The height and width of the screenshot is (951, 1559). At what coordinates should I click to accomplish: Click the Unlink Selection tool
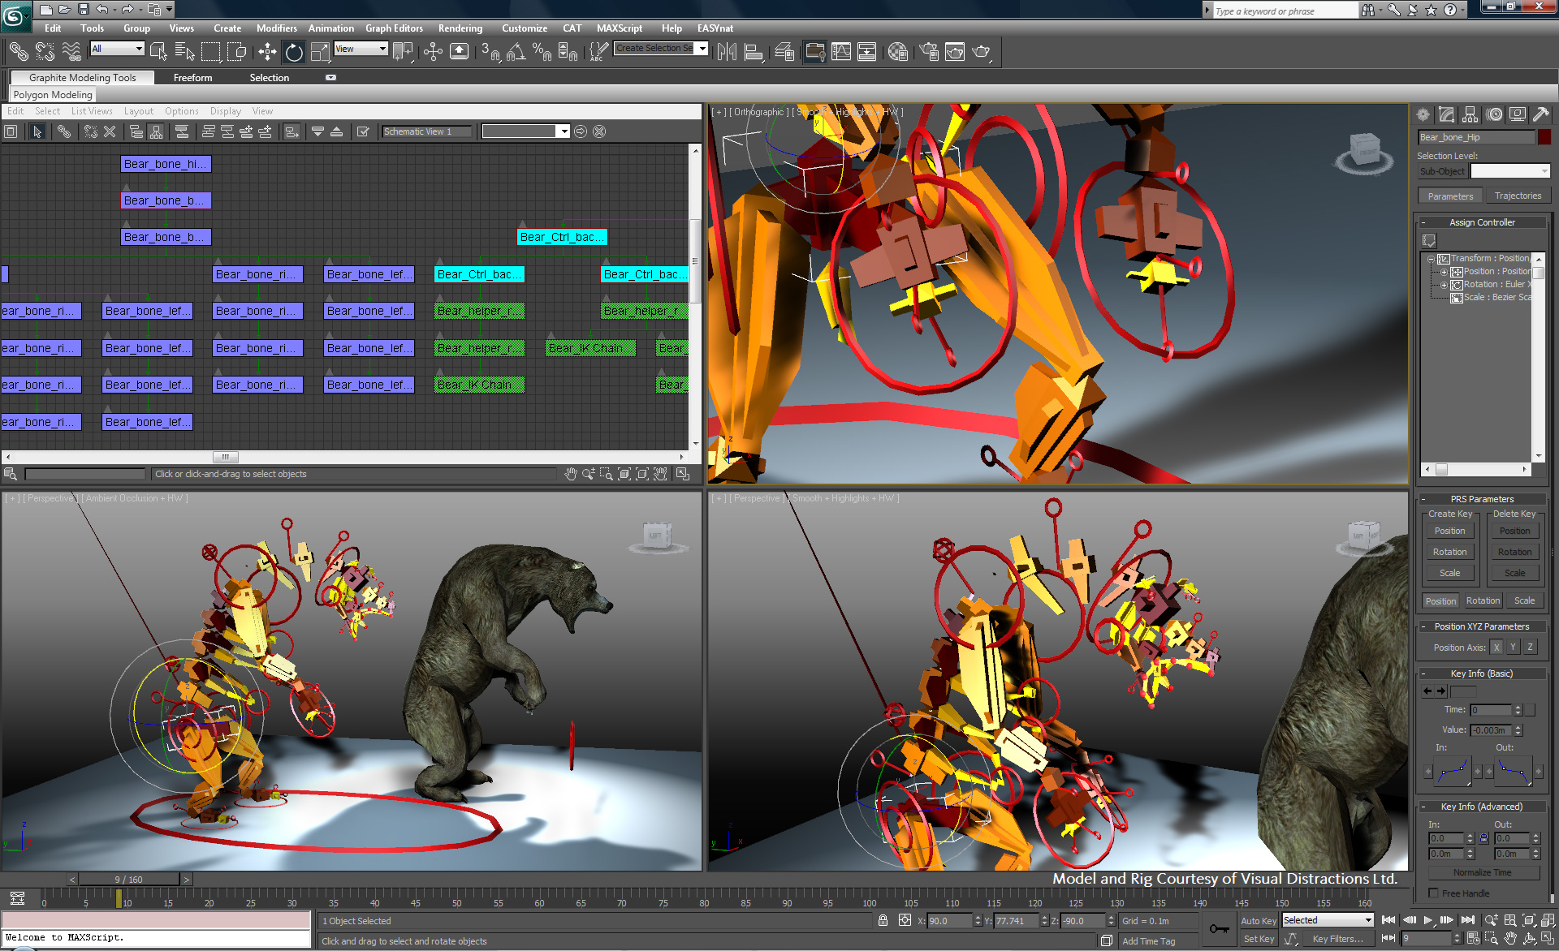pos(45,52)
